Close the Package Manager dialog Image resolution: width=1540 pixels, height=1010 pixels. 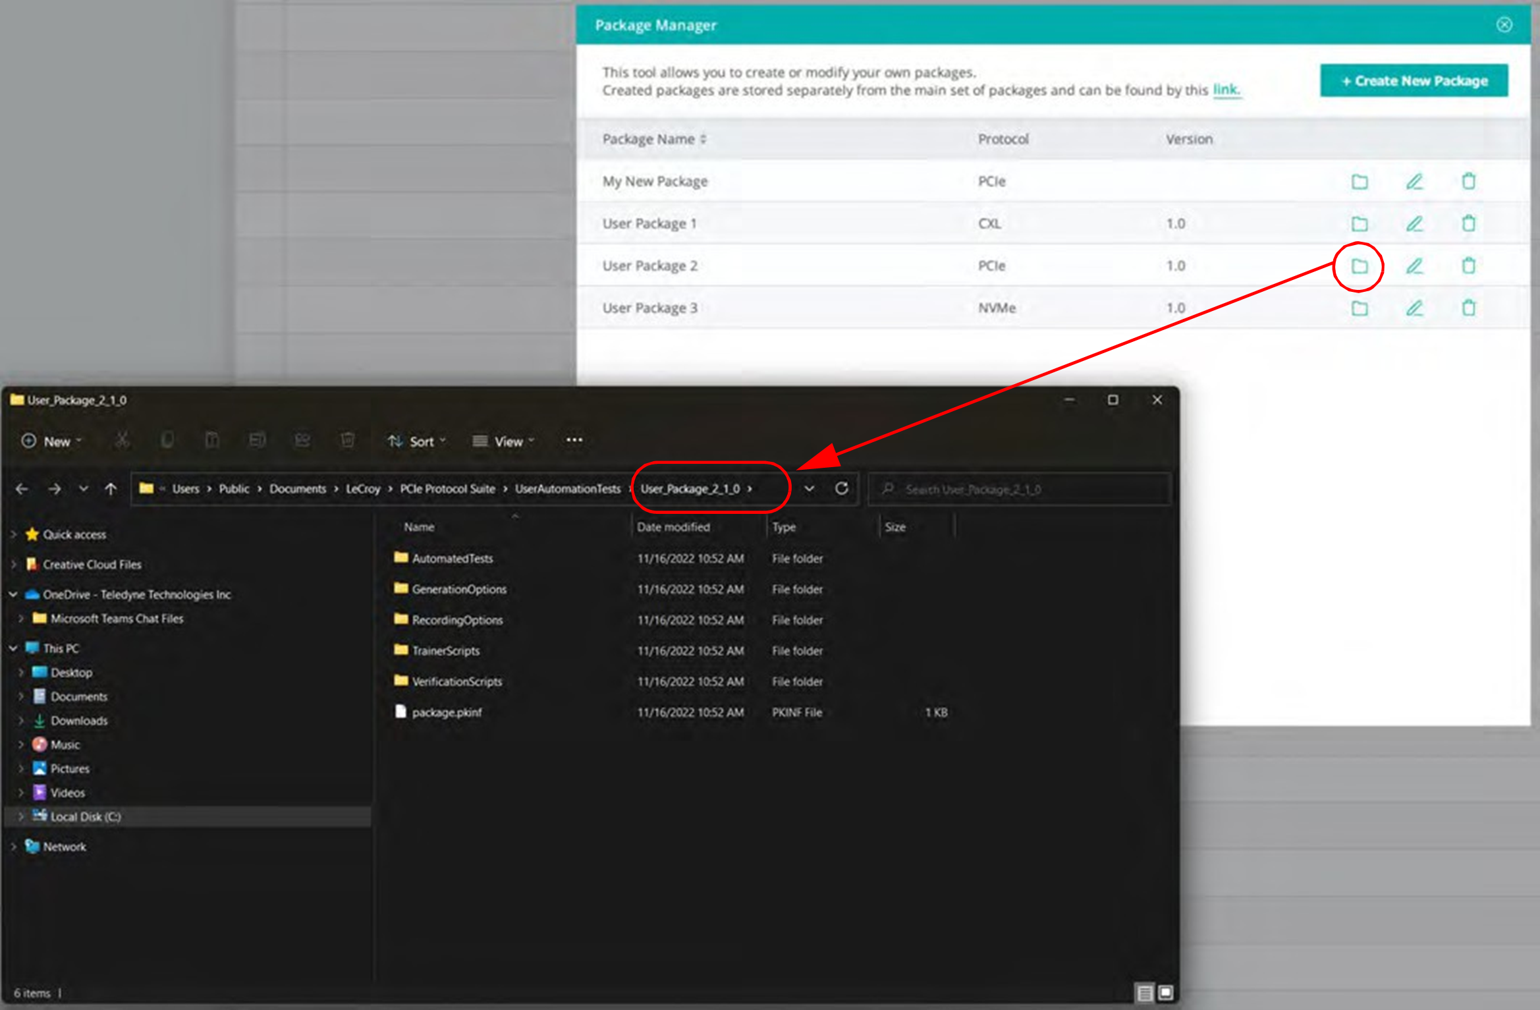pos(1504,25)
